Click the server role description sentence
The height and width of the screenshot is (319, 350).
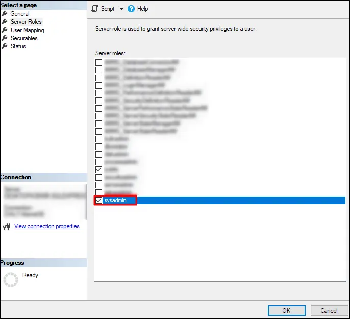pos(176,29)
